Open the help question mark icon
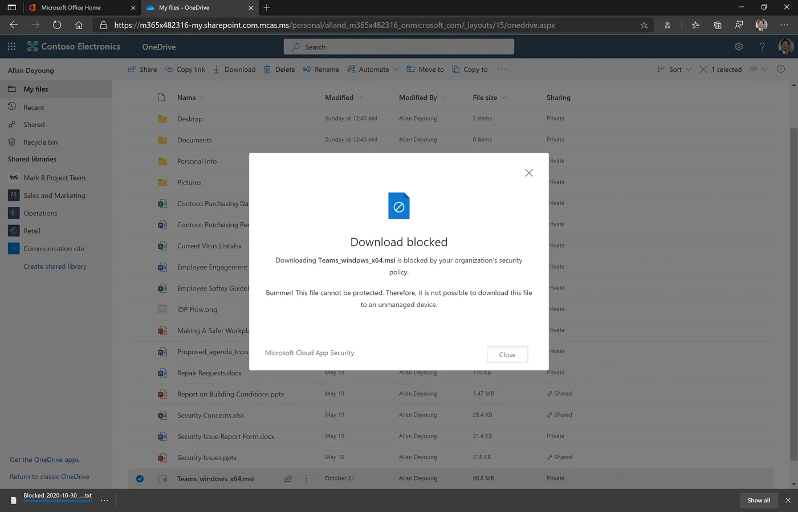 click(x=762, y=47)
